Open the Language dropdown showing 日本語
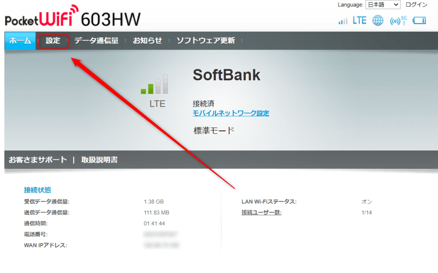 383,4
